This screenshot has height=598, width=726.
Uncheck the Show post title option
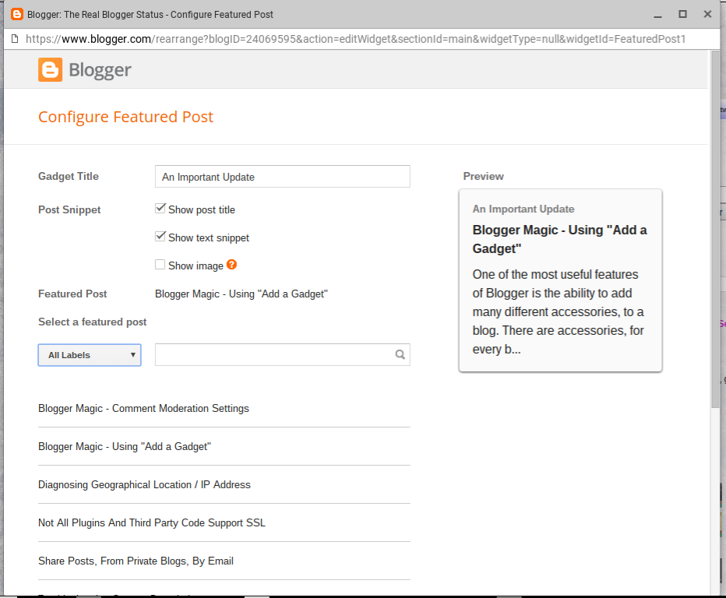(x=160, y=208)
